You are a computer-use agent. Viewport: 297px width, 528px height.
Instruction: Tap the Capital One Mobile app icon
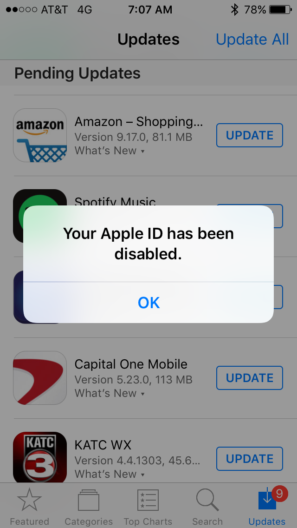coord(40,378)
